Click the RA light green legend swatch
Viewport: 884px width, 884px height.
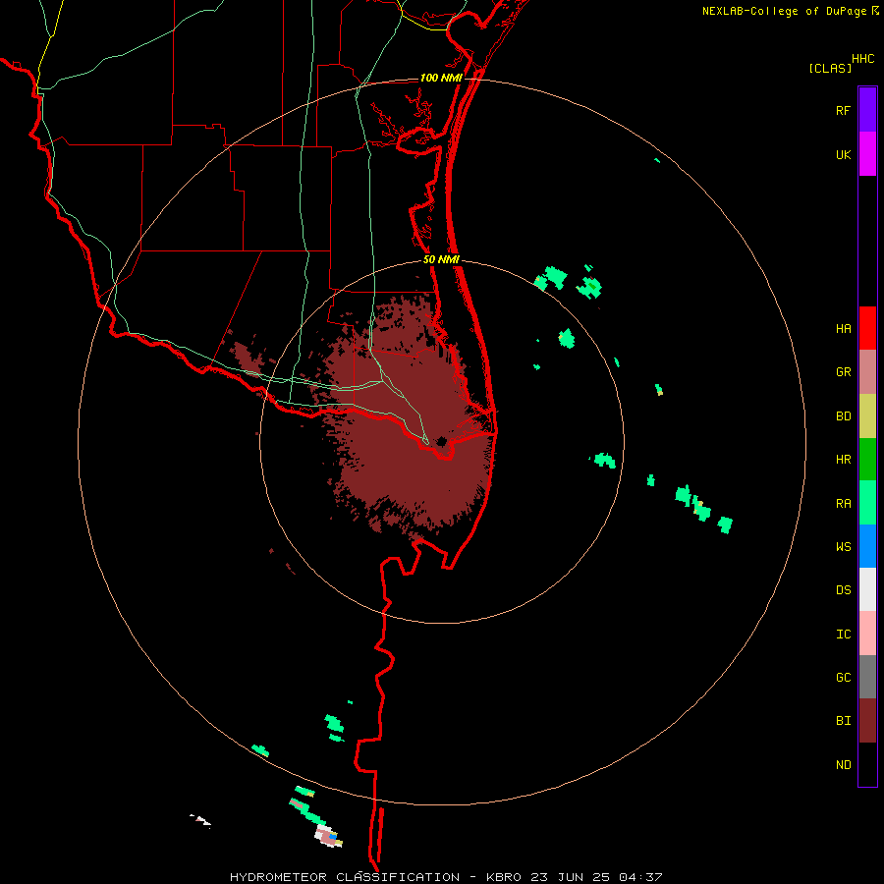pyautogui.click(x=867, y=503)
